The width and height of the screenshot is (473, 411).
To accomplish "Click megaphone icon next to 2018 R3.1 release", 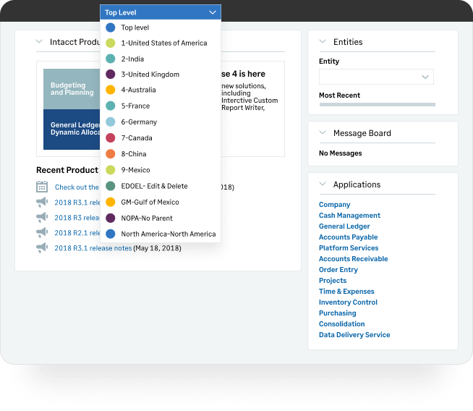I will 42,202.
